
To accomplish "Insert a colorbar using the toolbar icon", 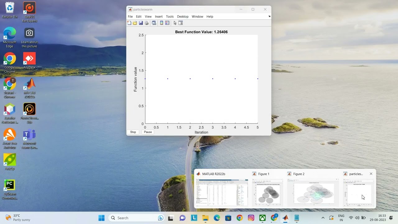I will tap(161, 23).
